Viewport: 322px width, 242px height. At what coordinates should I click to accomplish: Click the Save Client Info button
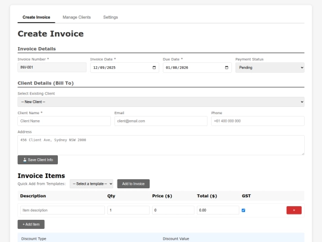[x=38, y=160]
